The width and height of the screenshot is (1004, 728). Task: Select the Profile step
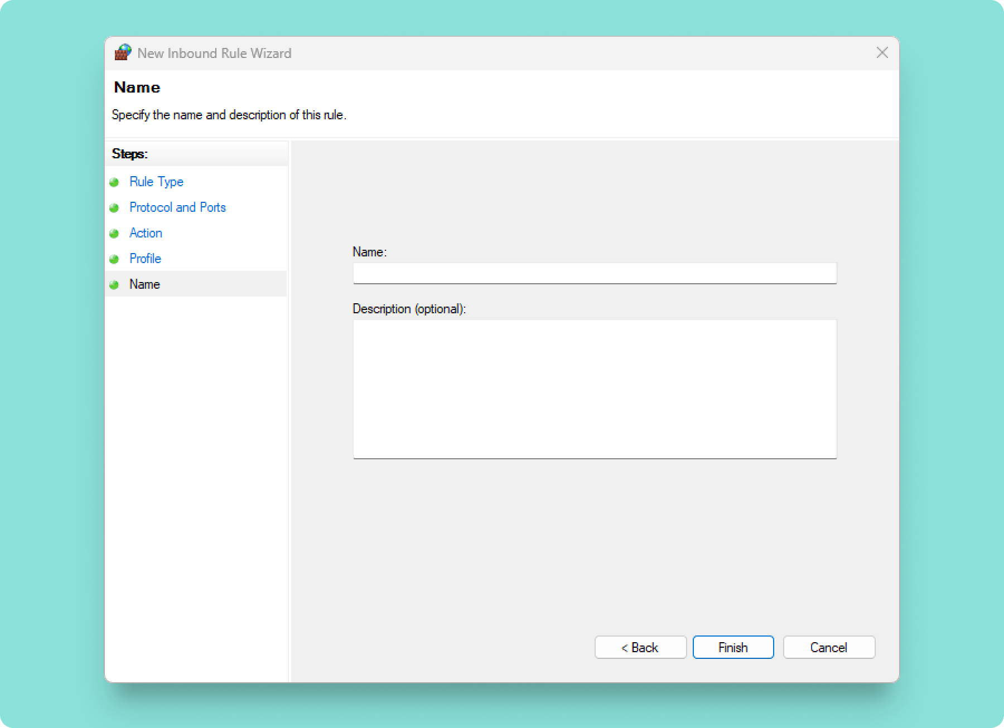[x=145, y=259]
